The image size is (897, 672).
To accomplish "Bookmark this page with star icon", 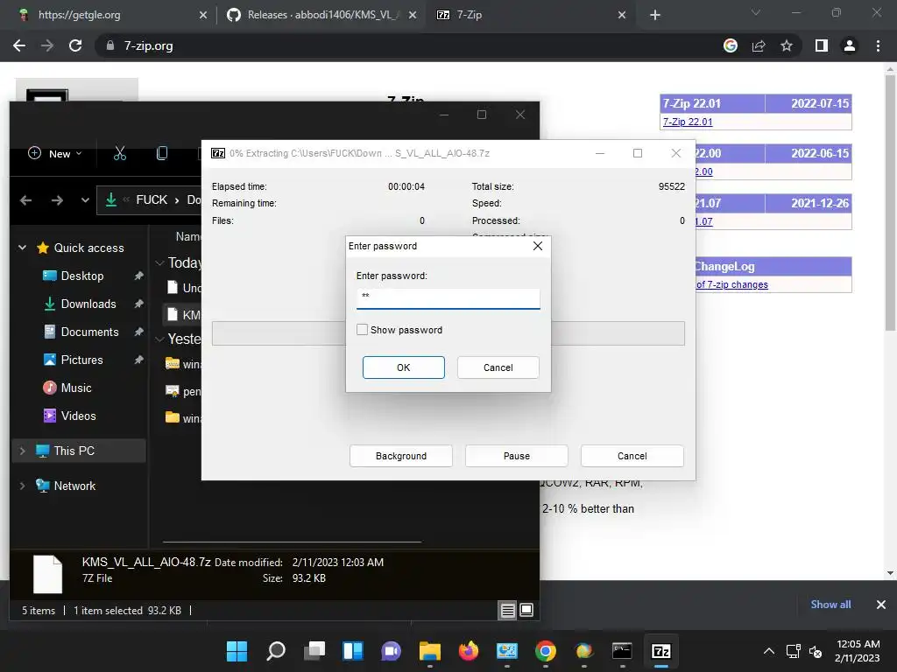I will pos(787,45).
